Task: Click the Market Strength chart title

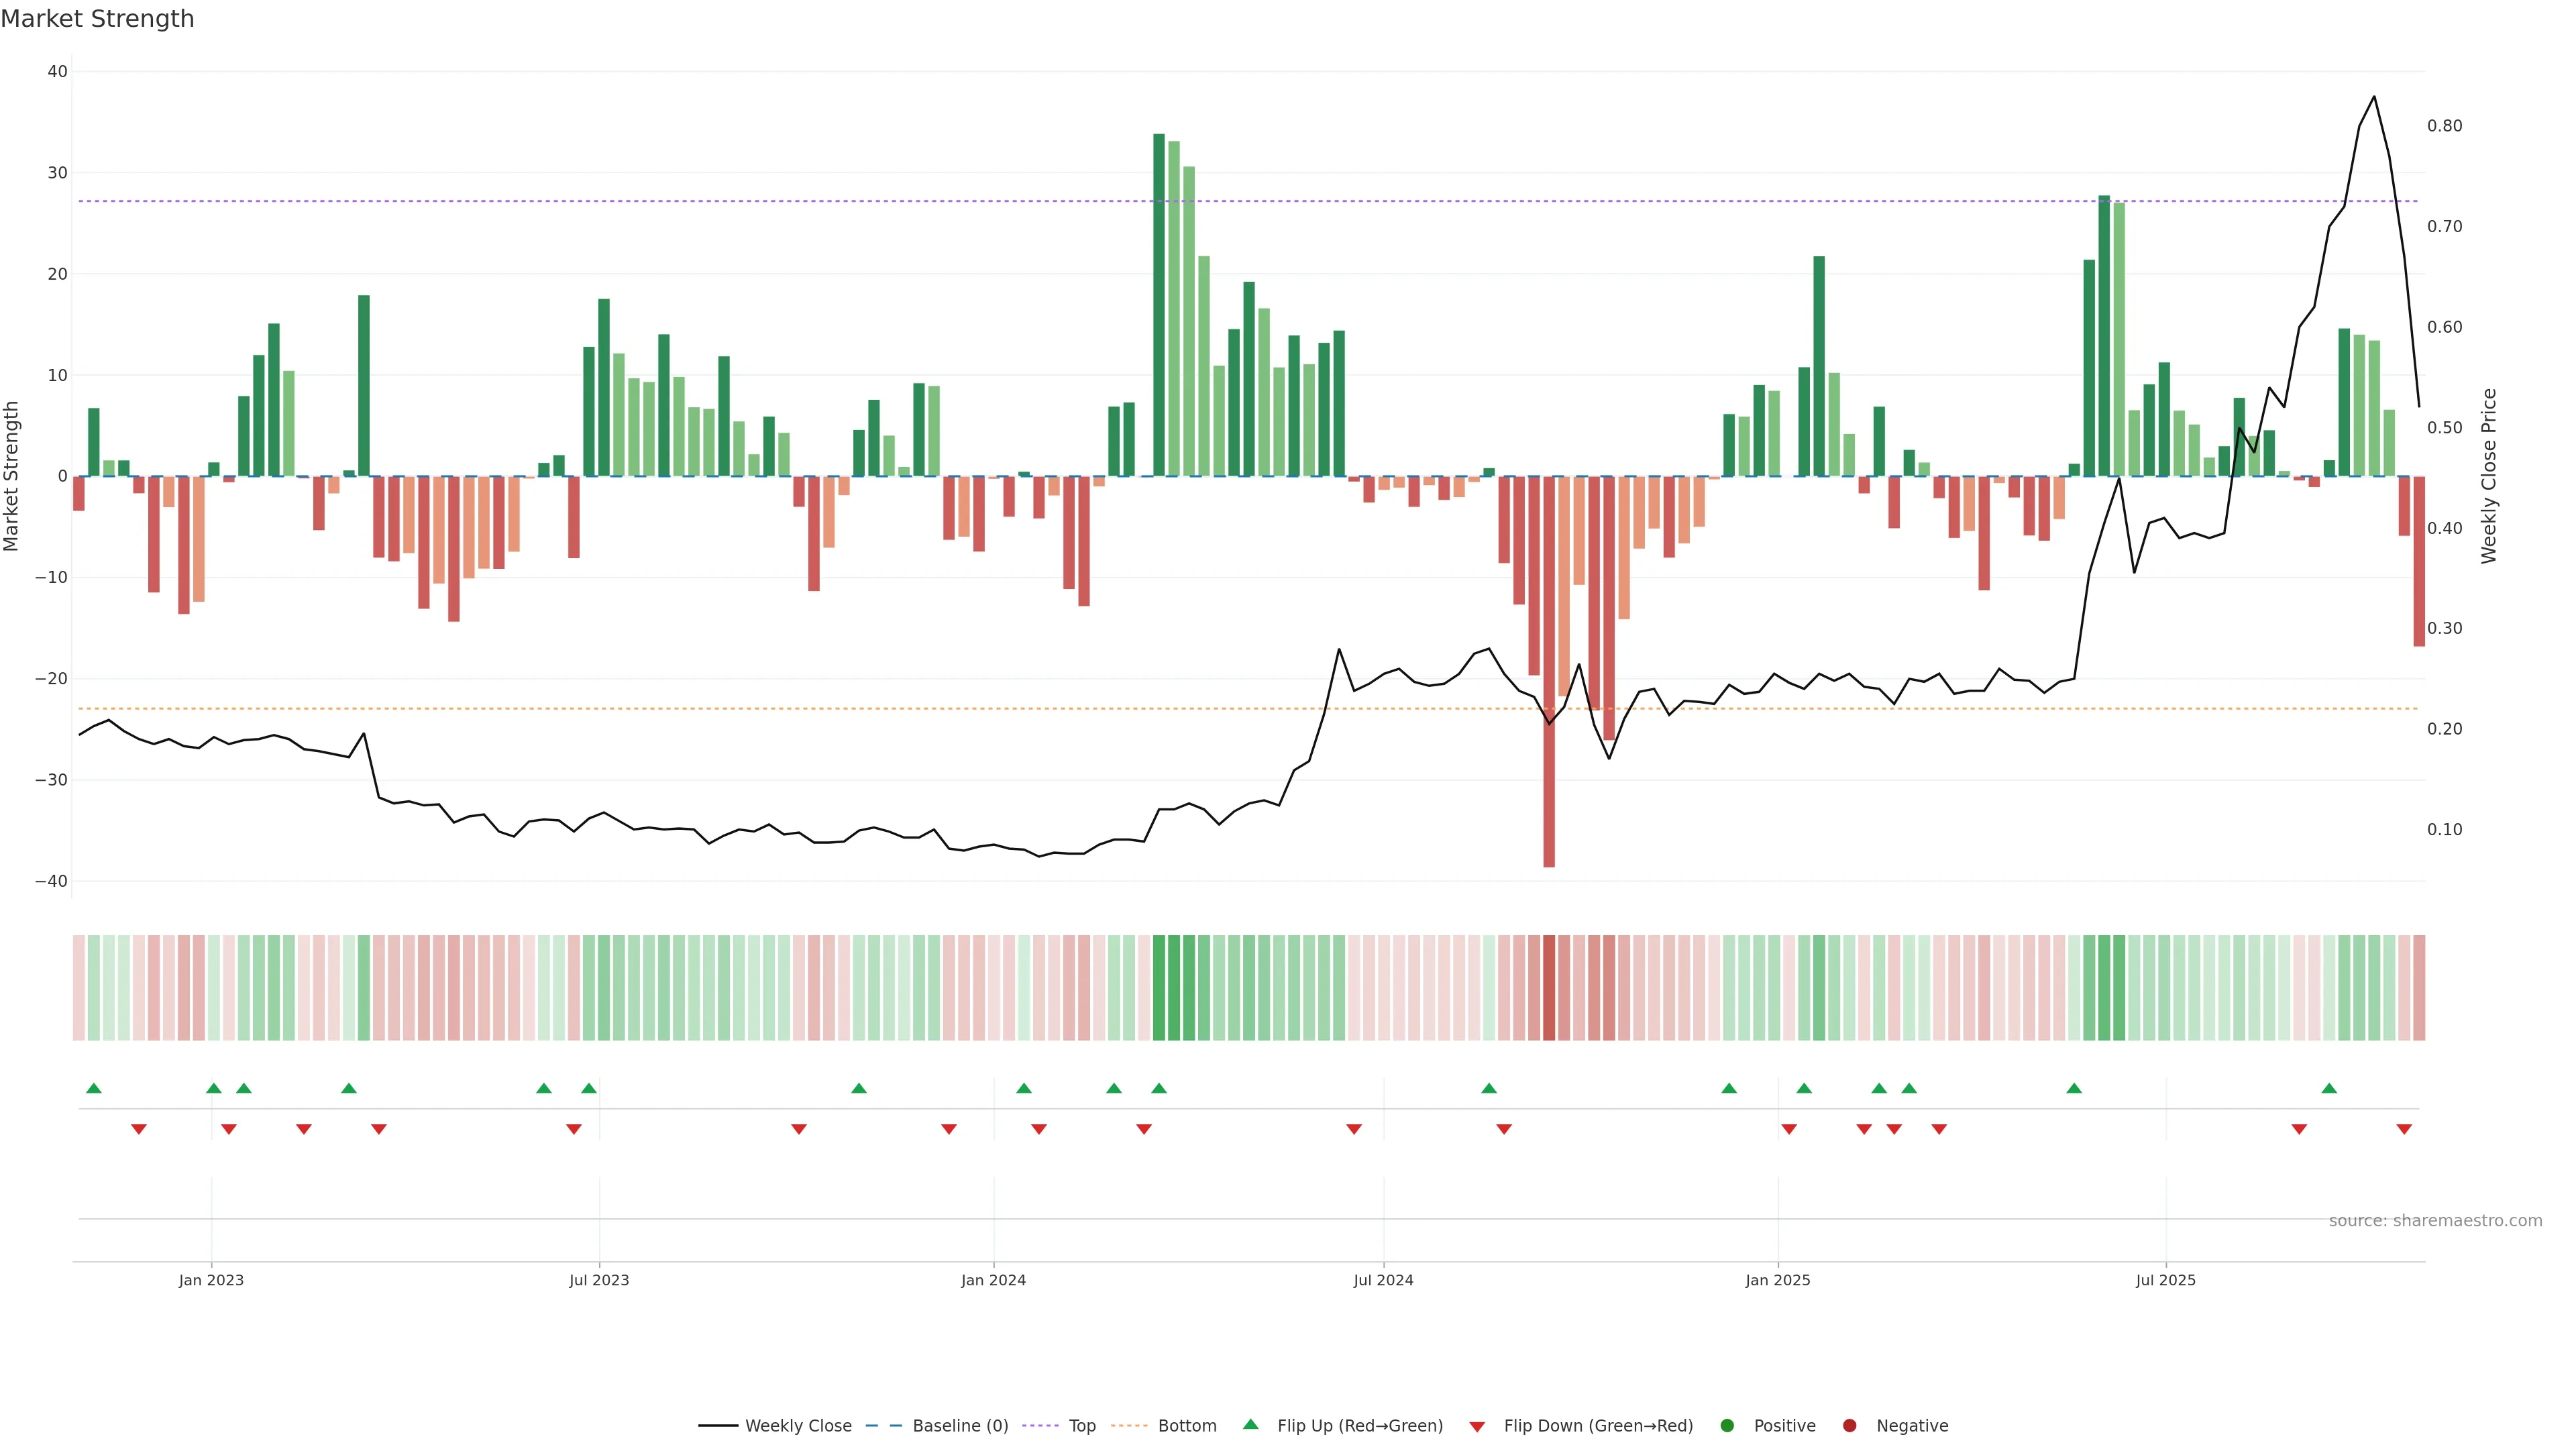Action: pos(97,19)
